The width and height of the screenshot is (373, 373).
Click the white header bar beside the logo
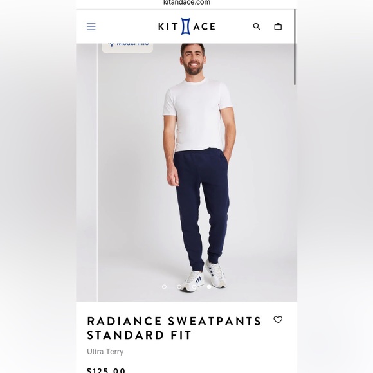click(126, 26)
